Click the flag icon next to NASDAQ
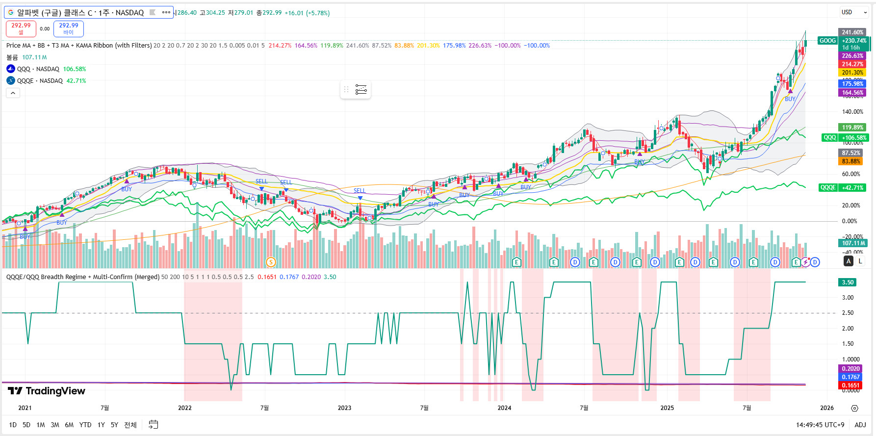The width and height of the screenshot is (876, 436). coord(153,12)
